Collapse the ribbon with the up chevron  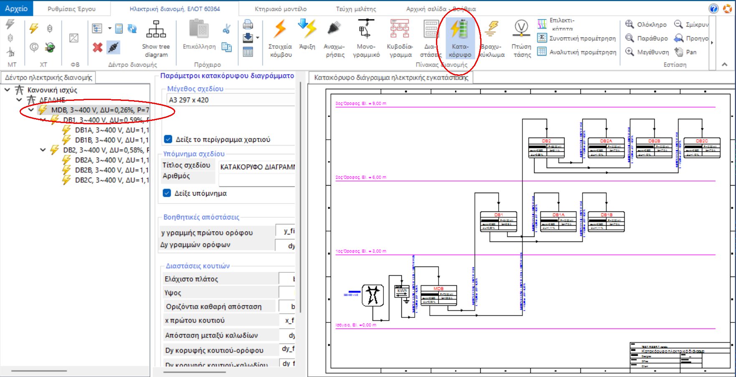click(725, 65)
